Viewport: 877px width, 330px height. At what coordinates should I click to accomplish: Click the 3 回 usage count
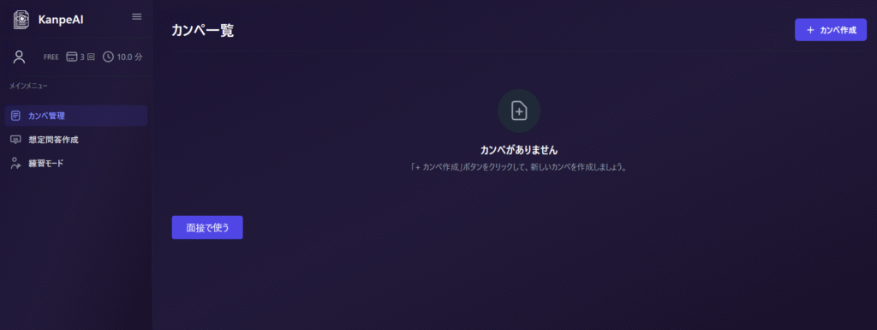(x=87, y=57)
